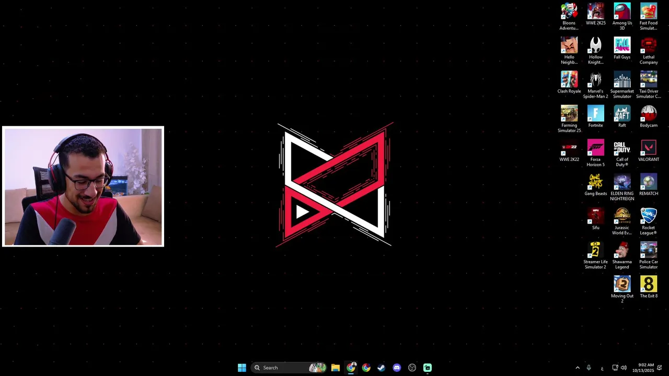
Task: Click the green robot-face app on the taskbar
Action: coord(428,368)
